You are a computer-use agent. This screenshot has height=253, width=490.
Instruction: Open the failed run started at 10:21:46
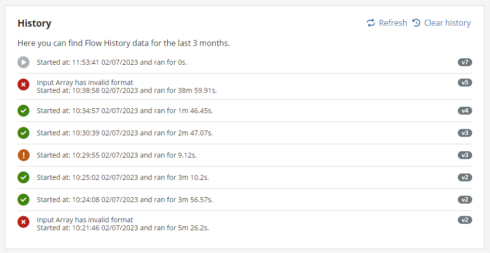pyautogui.click(x=245, y=224)
